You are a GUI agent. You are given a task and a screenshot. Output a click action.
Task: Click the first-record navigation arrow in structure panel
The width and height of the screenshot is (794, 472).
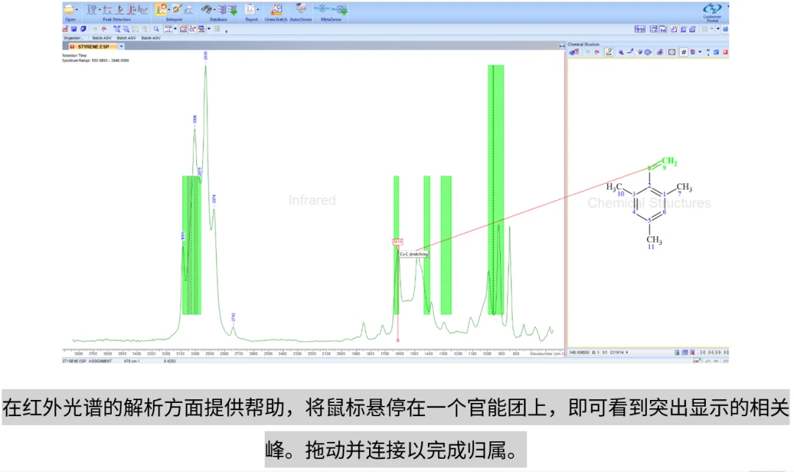[702, 352]
